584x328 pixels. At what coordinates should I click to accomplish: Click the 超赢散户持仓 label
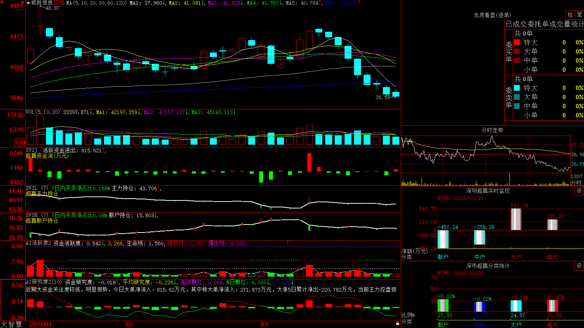42,220
